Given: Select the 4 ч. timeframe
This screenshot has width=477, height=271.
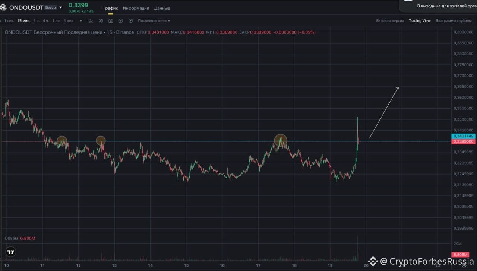Looking at the screenshot, I should (x=46, y=21).
